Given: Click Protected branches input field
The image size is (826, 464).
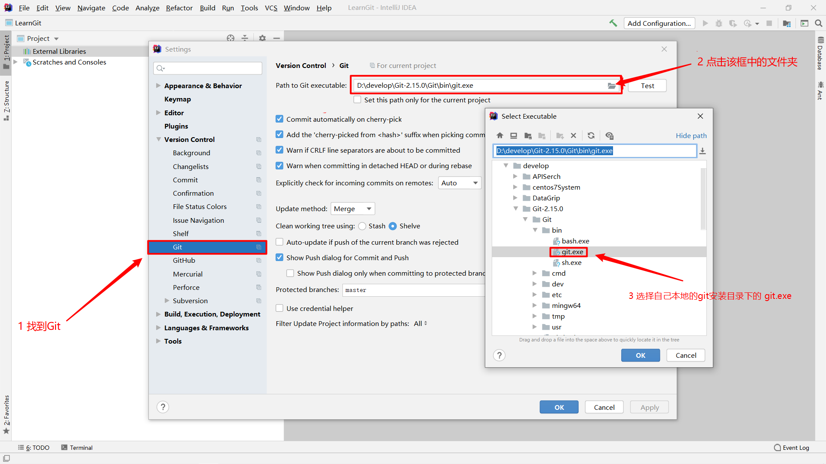Looking at the screenshot, I should point(413,290).
